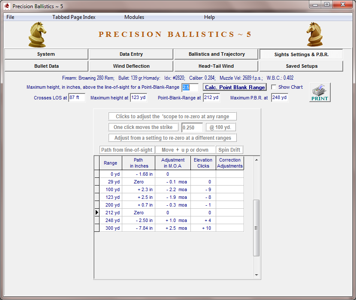
Task: Click the Firearm: Browning 280 Rem text
Action: pyautogui.click(x=88, y=78)
